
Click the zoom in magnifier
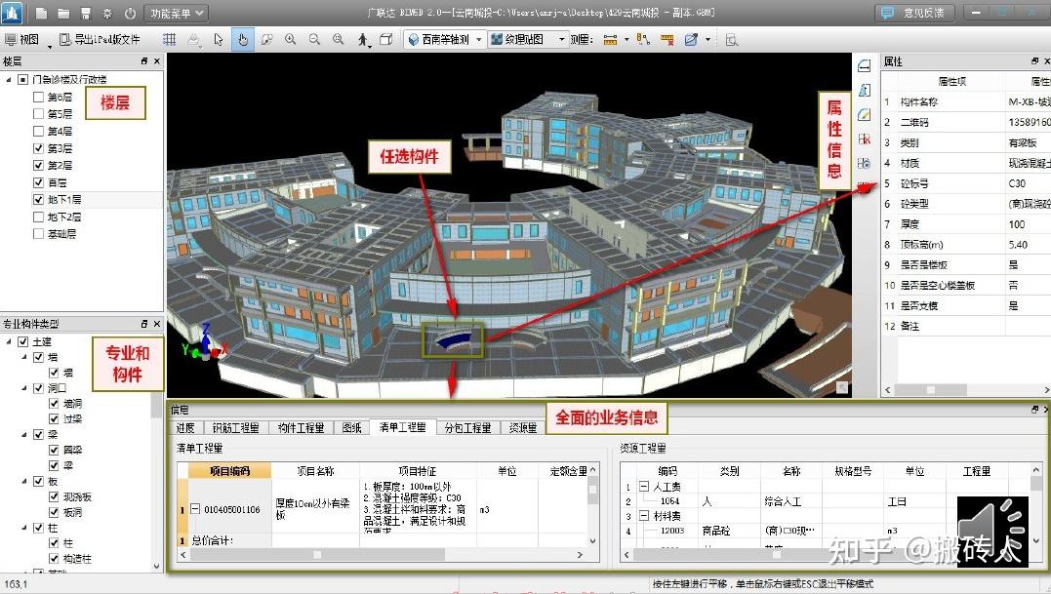tap(290, 40)
